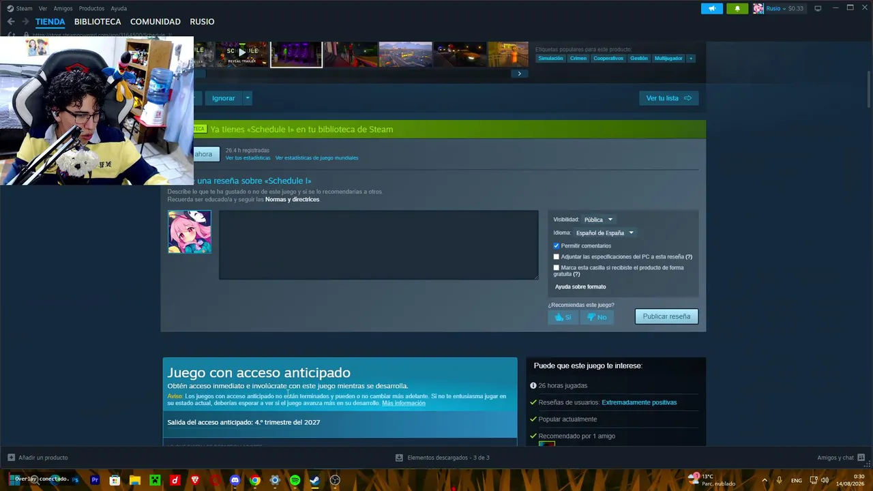Go back with the navigation back arrow
This screenshot has height=491, width=873.
tap(11, 22)
